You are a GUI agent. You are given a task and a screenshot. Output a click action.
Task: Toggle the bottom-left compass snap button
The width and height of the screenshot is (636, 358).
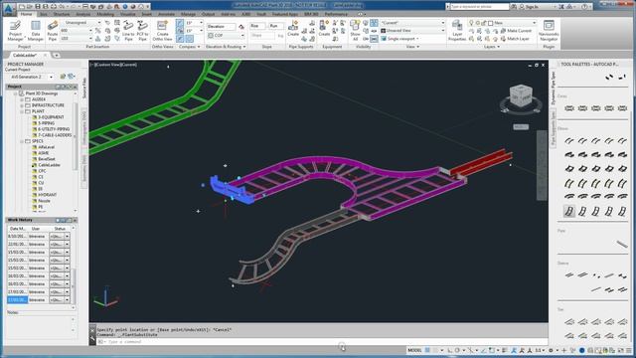pos(180,39)
